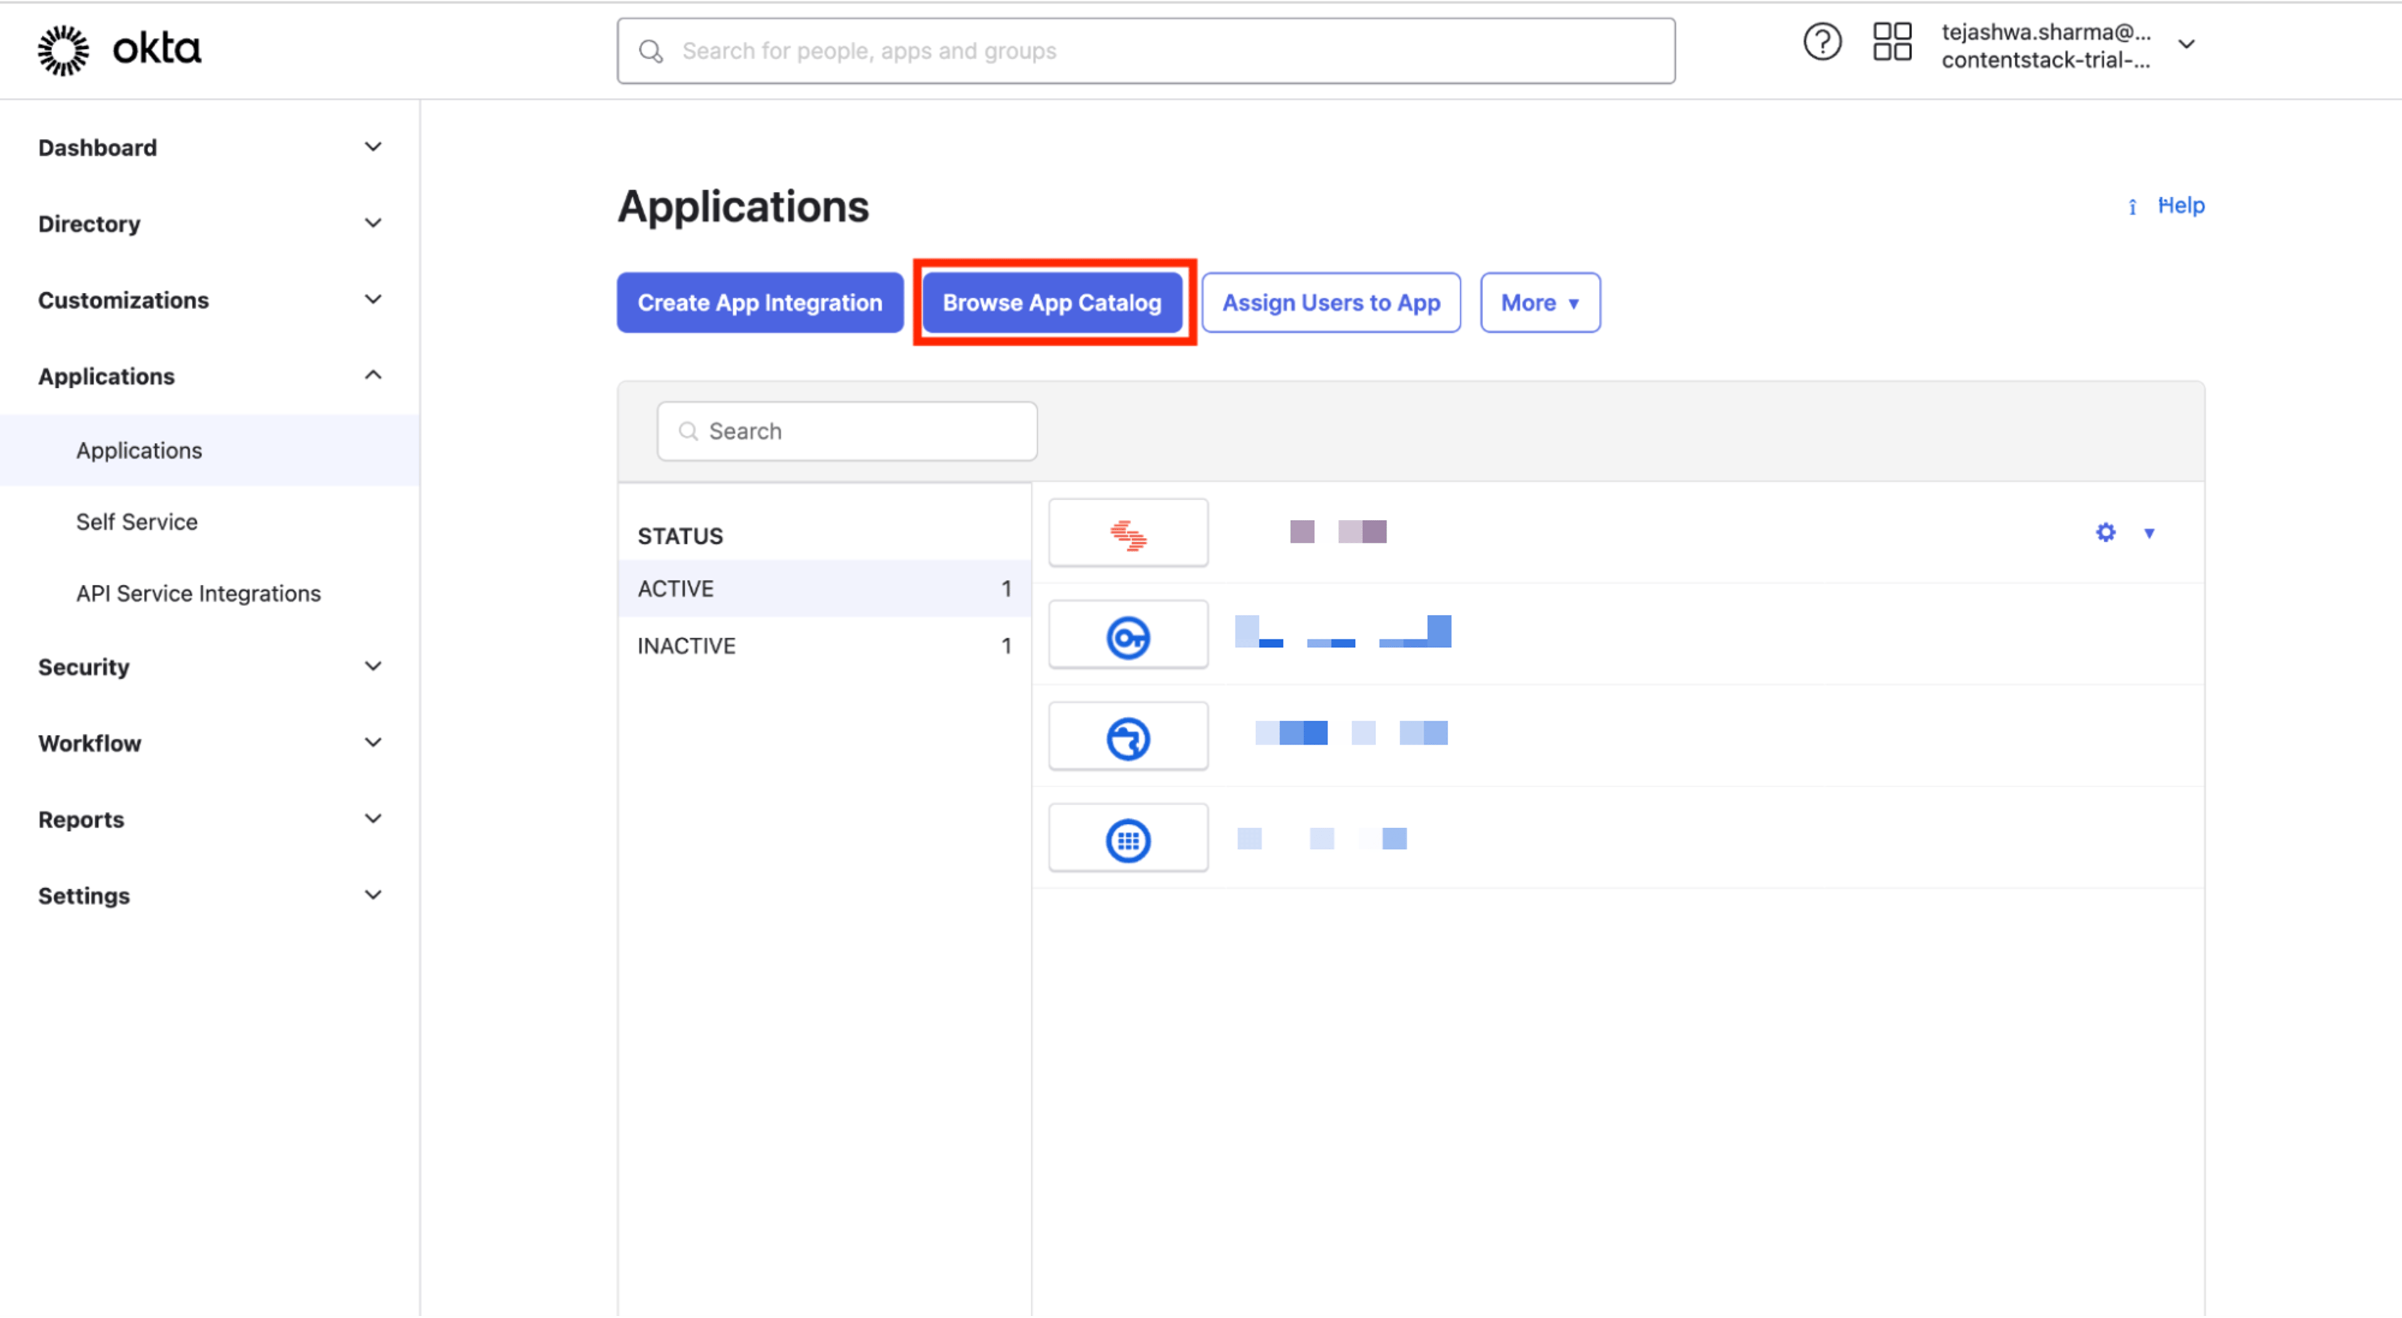Image resolution: width=2402 pixels, height=1318 pixels.
Task: Click the red app logo thumbnail
Action: point(1127,532)
